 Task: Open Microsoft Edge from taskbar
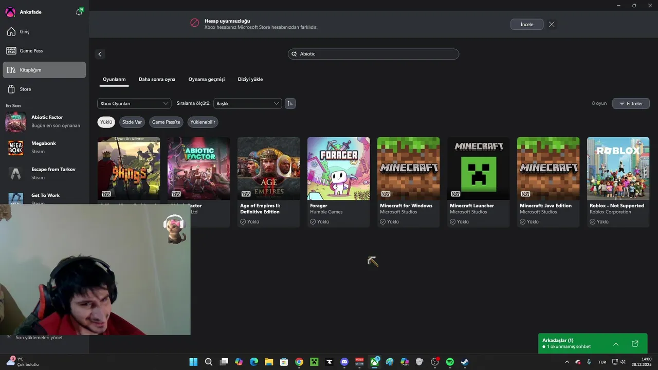254,362
